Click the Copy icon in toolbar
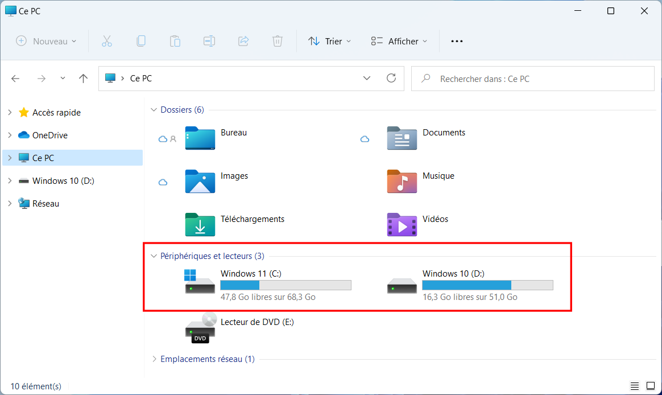662x395 pixels. 141,41
